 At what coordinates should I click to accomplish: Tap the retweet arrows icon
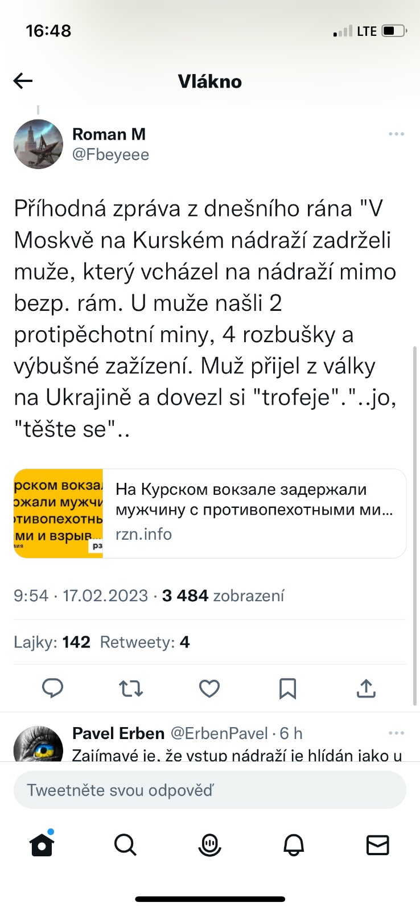131,688
